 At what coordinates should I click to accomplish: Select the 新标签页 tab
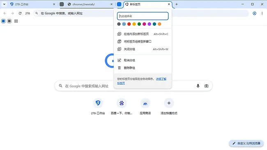pos(147,4)
